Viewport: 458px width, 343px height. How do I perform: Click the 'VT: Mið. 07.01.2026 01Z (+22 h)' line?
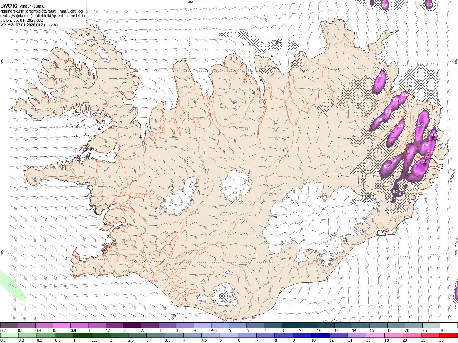pos(29,25)
